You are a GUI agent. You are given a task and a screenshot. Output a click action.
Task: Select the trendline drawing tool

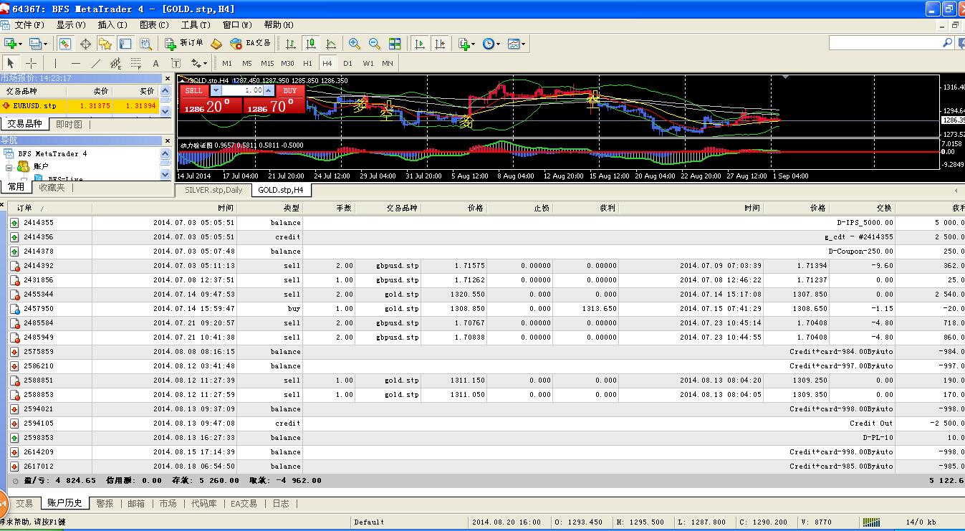95,63
